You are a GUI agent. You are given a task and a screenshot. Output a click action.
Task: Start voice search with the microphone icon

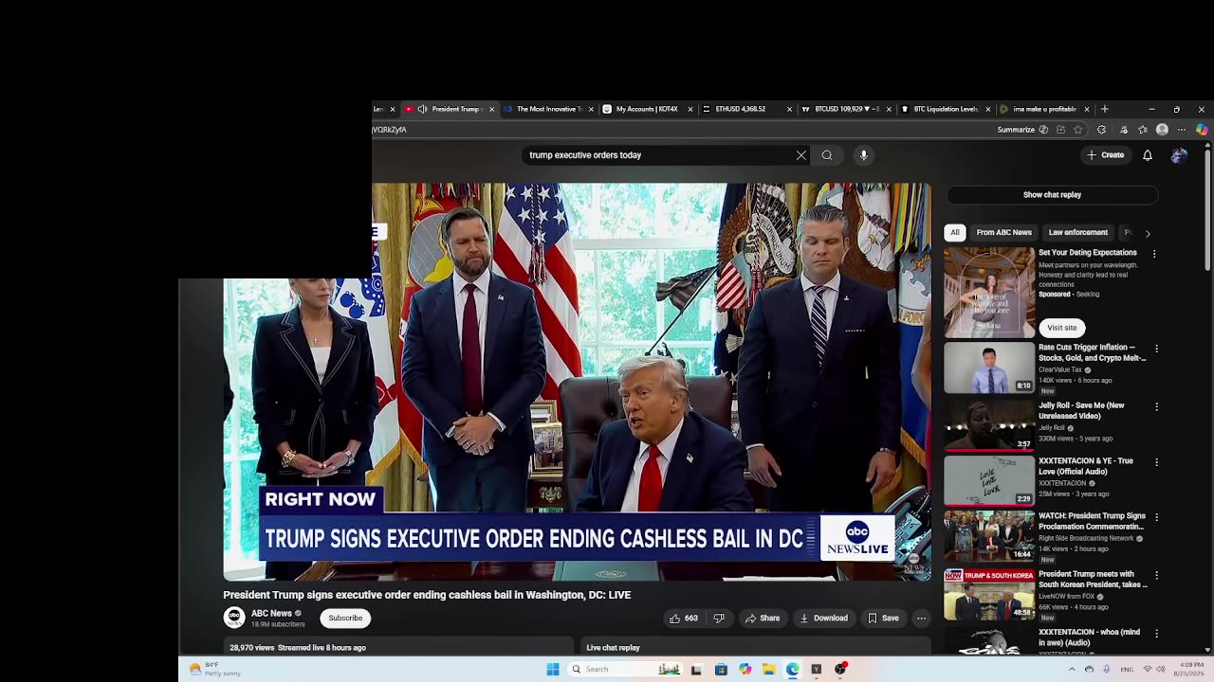[x=863, y=155]
